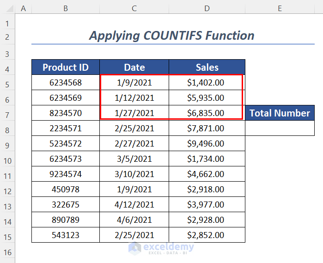Select sales cell $4,662.00
Image resolution: width=323 pixels, height=263 pixels.
207,174
